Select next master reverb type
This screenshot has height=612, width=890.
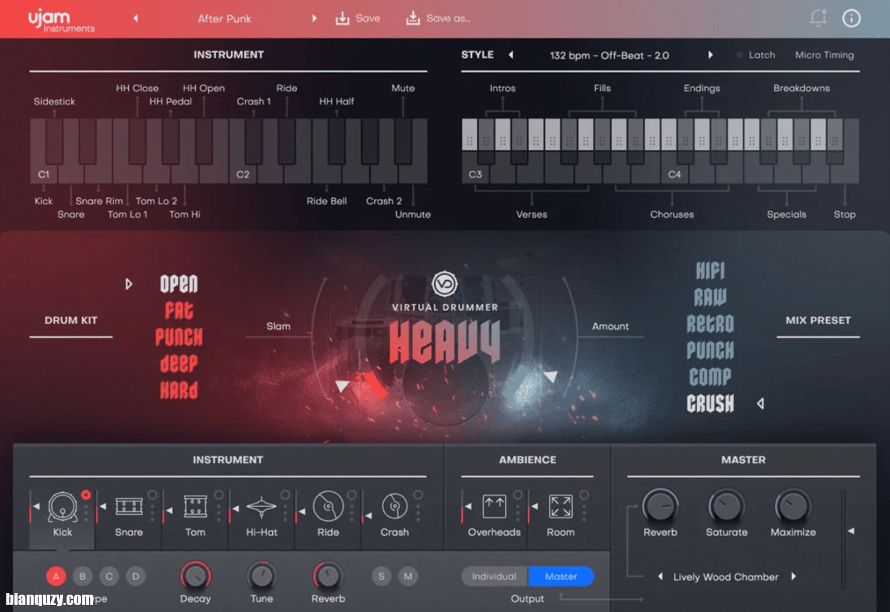pyautogui.click(x=794, y=577)
